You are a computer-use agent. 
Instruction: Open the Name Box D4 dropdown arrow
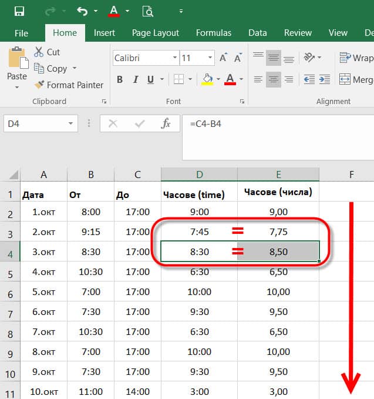[70, 123]
